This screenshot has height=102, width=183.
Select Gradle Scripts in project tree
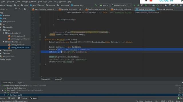point(5,59)
